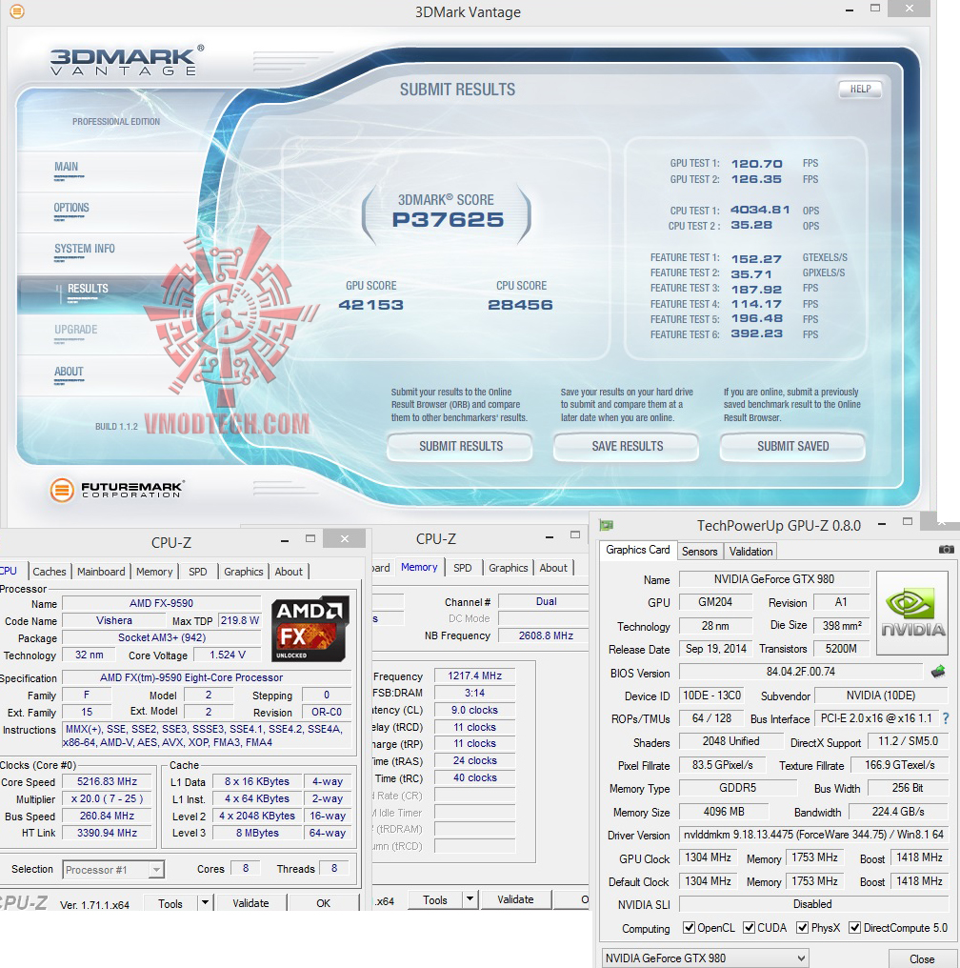Toggle the PhysX checkbox in GPU-Z
Viewport: 960px width, 968px height.
pos(802,928)
